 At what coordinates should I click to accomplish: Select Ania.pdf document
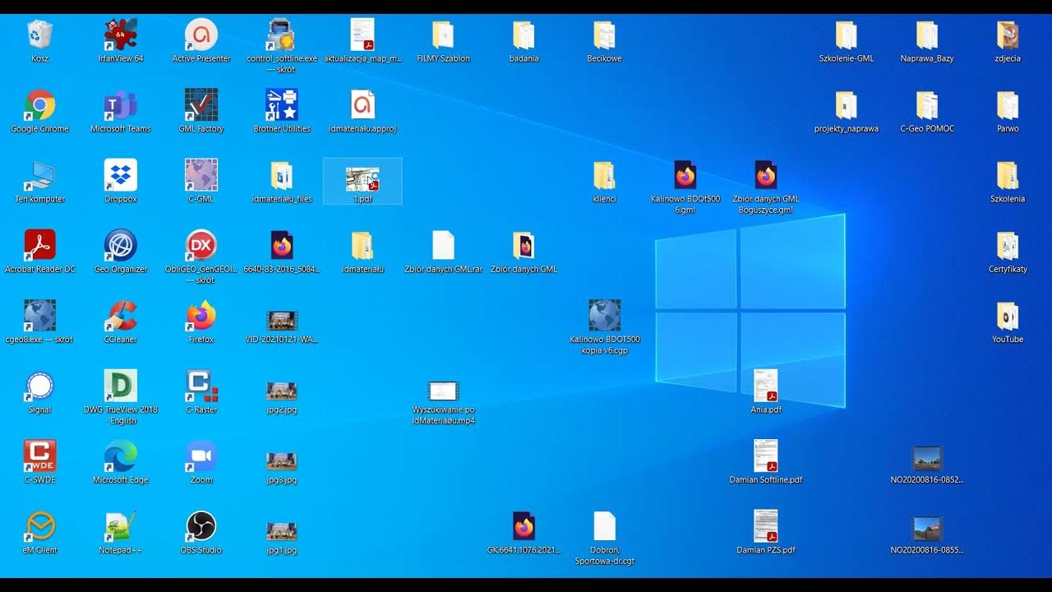[x=766, y=386]
